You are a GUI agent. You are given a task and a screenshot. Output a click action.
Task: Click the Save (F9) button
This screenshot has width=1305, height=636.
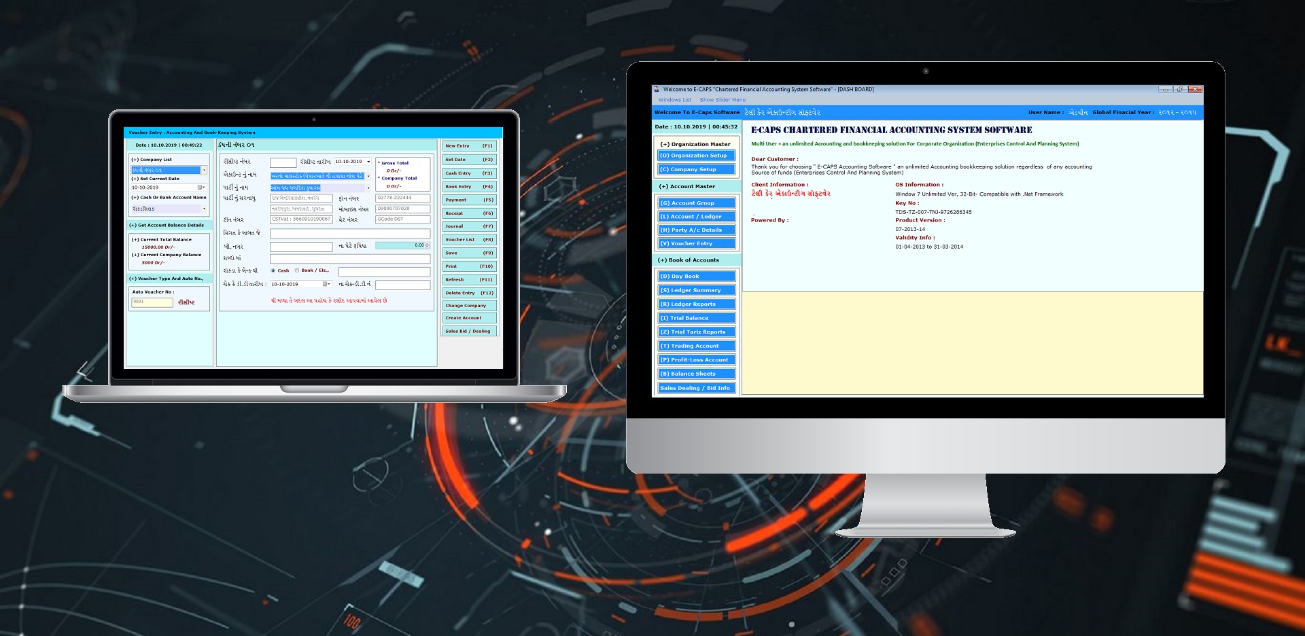coord(469,253)
